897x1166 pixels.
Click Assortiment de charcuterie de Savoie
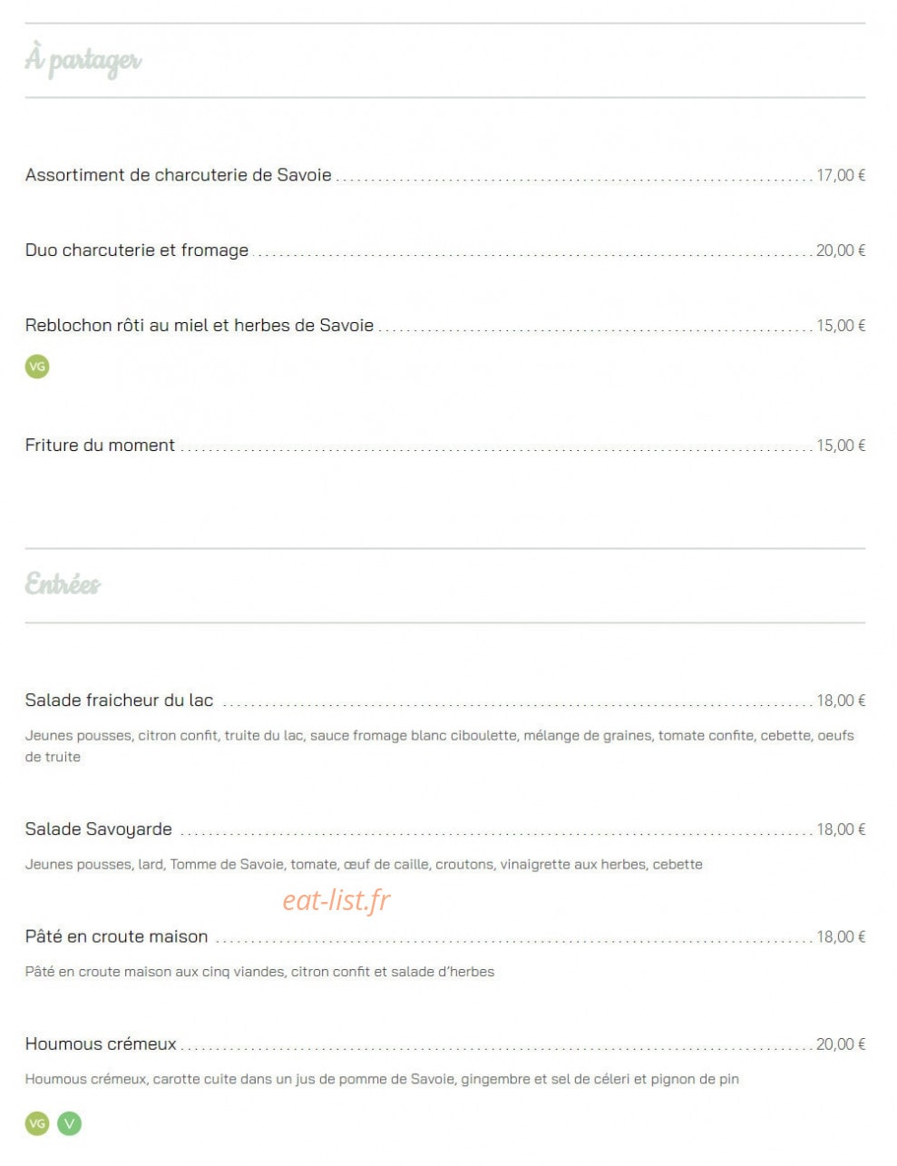pyautogui.click(x=179, y=175)
